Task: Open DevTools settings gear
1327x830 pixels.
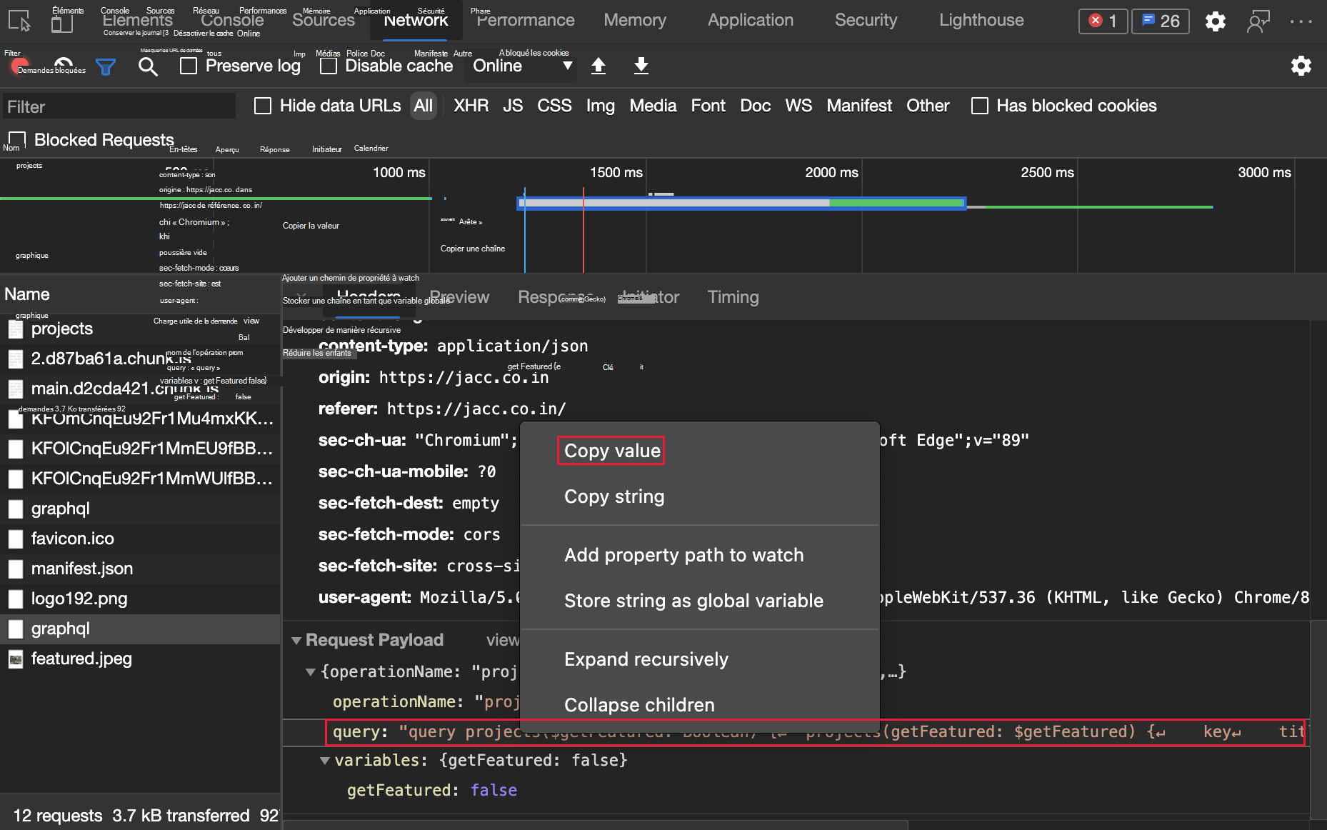Action: click(1215, 21)
